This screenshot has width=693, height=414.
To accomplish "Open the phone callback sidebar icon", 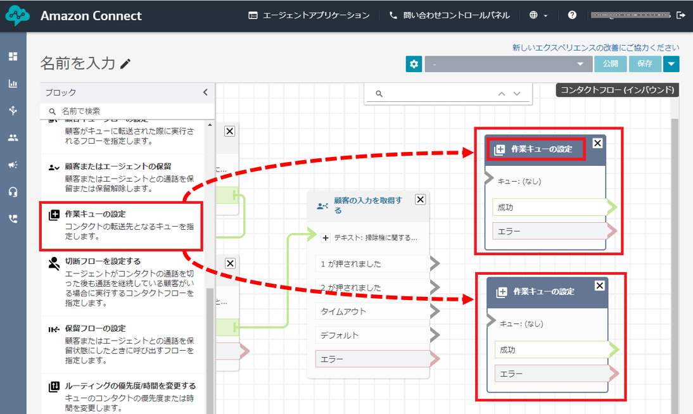I will point(13,218).
